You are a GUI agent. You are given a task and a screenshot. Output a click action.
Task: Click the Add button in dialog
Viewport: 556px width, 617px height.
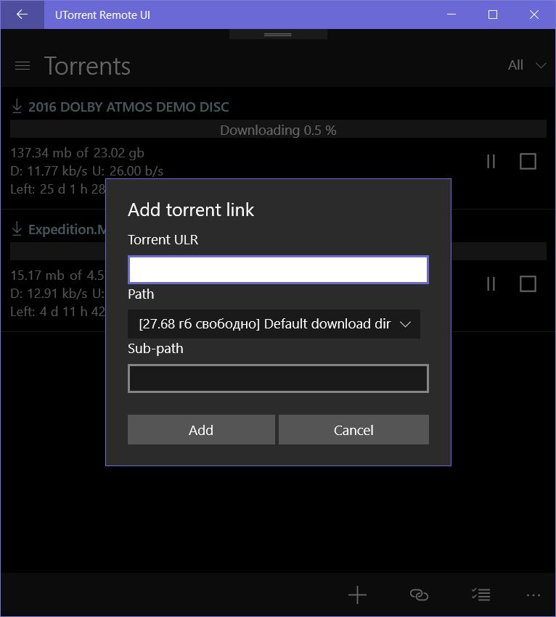tap(201, 430)
